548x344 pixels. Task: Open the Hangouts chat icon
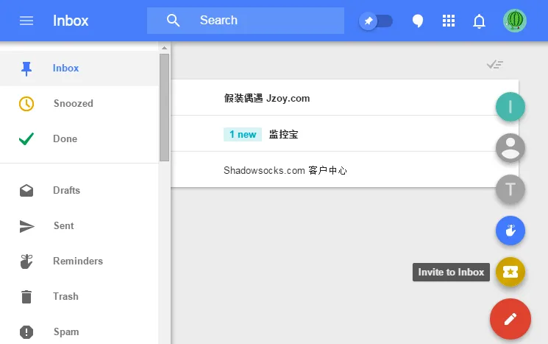tap(417, 21)
